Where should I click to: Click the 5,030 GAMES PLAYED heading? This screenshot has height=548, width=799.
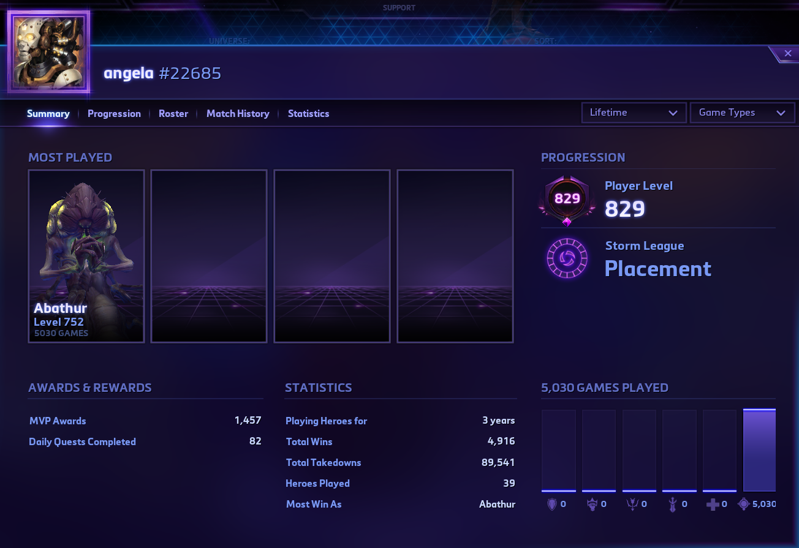[x=605, y=388]
